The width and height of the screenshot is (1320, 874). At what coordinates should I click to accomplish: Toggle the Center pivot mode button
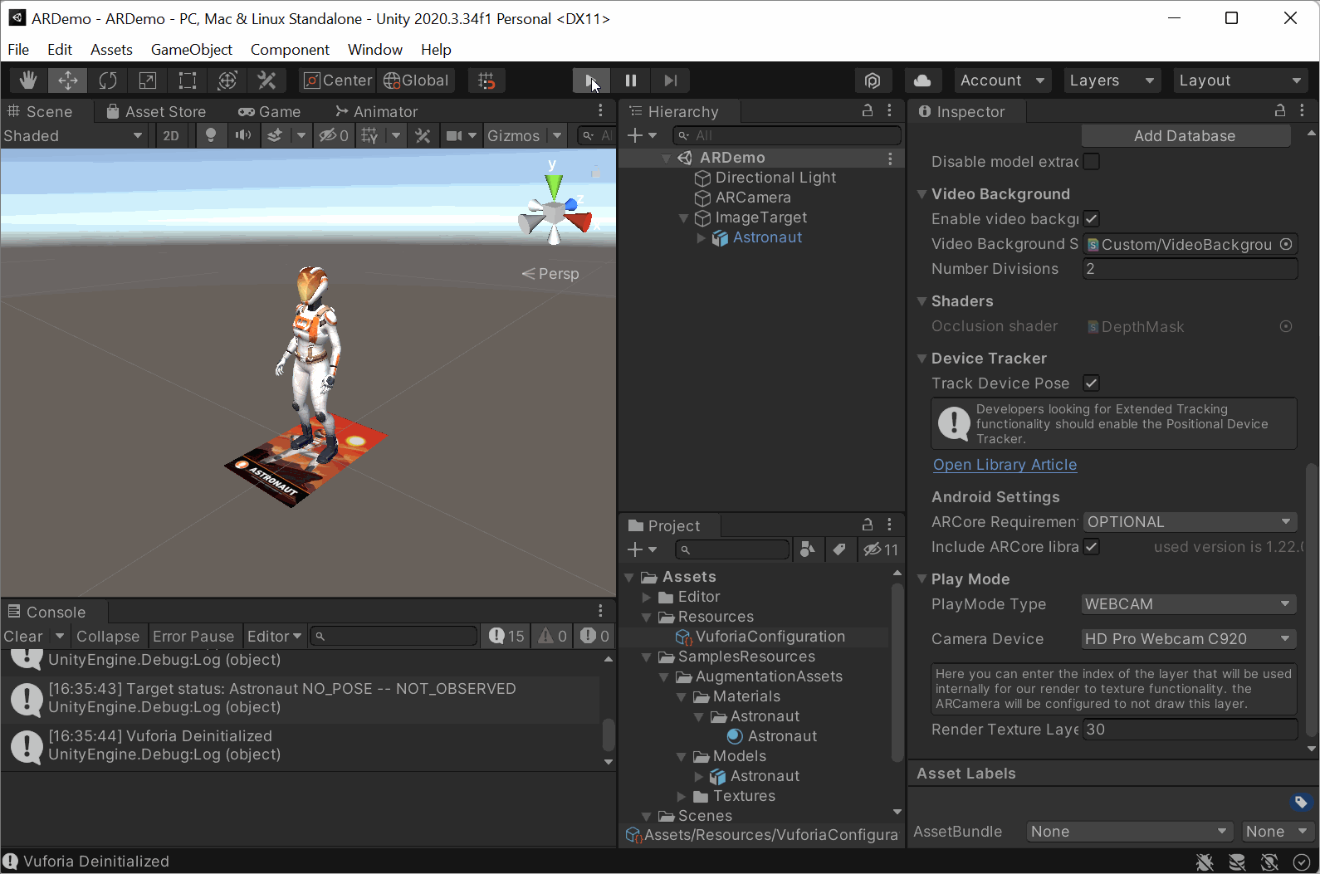(338, 81)
